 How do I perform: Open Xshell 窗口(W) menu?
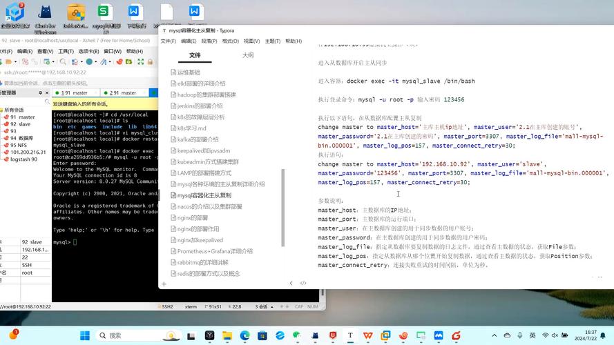click(113, 51)
